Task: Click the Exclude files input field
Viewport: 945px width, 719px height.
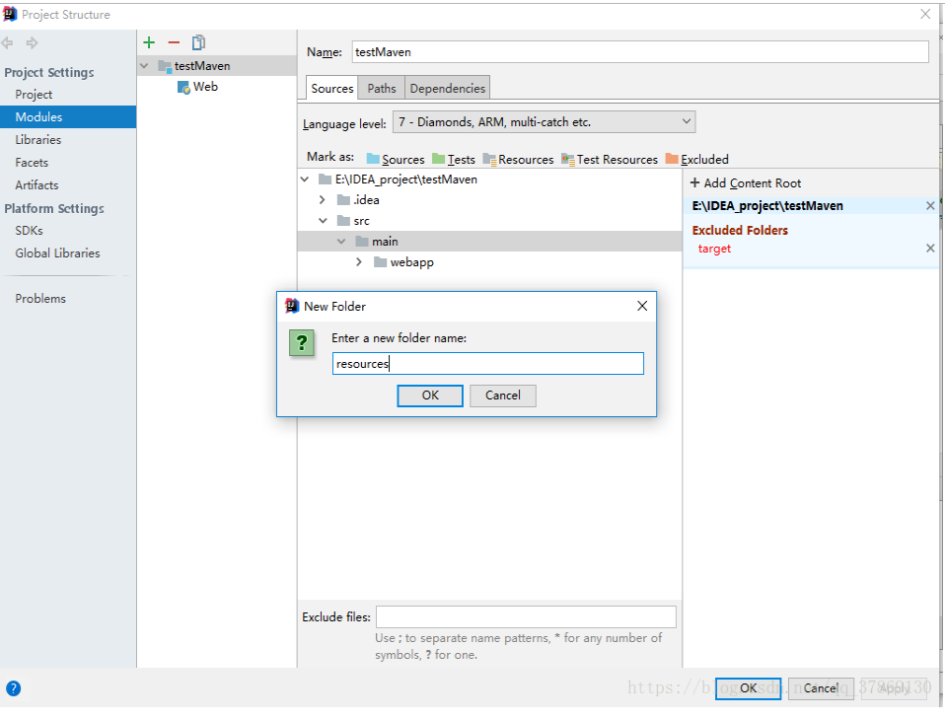Action: point(526,617)
